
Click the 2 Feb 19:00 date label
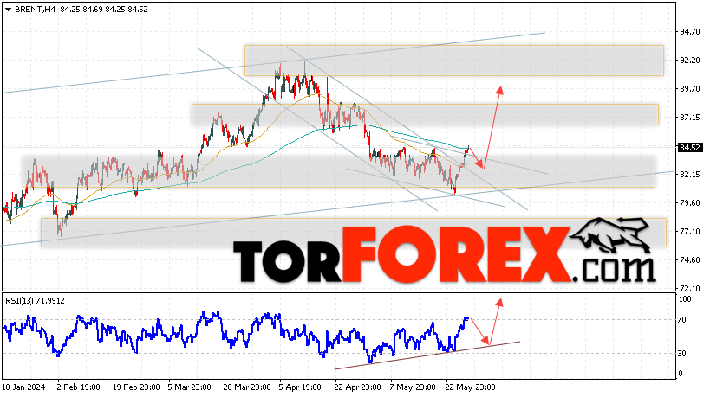point(79,387)
